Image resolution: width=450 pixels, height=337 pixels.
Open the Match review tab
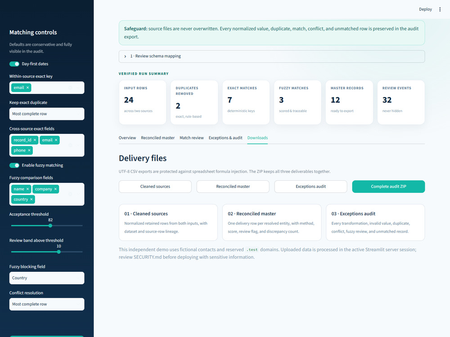(x=191, y=138)
